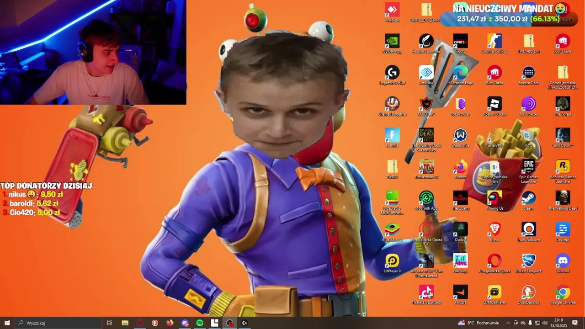This screenshot has width=585, height=329.
Task: Launch Microsoft Edge from the desktop
Action: pos(460,75)
